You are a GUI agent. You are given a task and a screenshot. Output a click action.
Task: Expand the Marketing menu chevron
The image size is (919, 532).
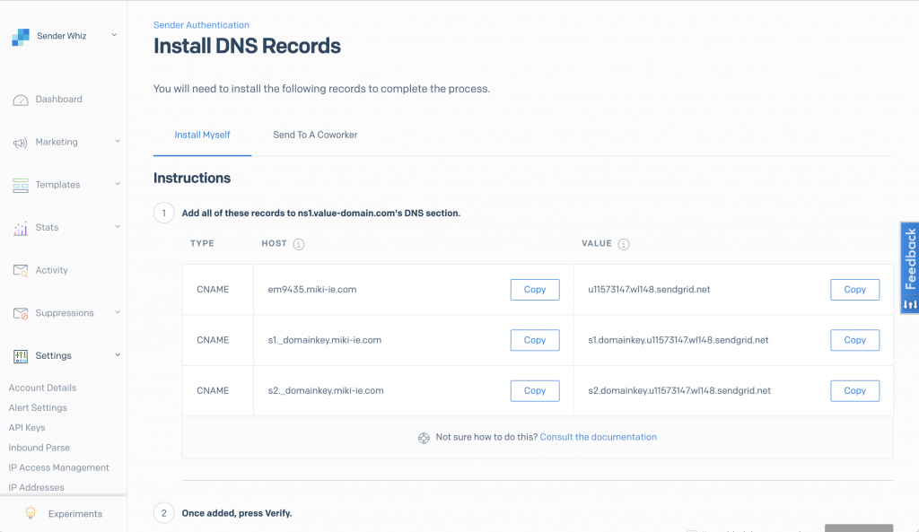(x=118, y=141)
